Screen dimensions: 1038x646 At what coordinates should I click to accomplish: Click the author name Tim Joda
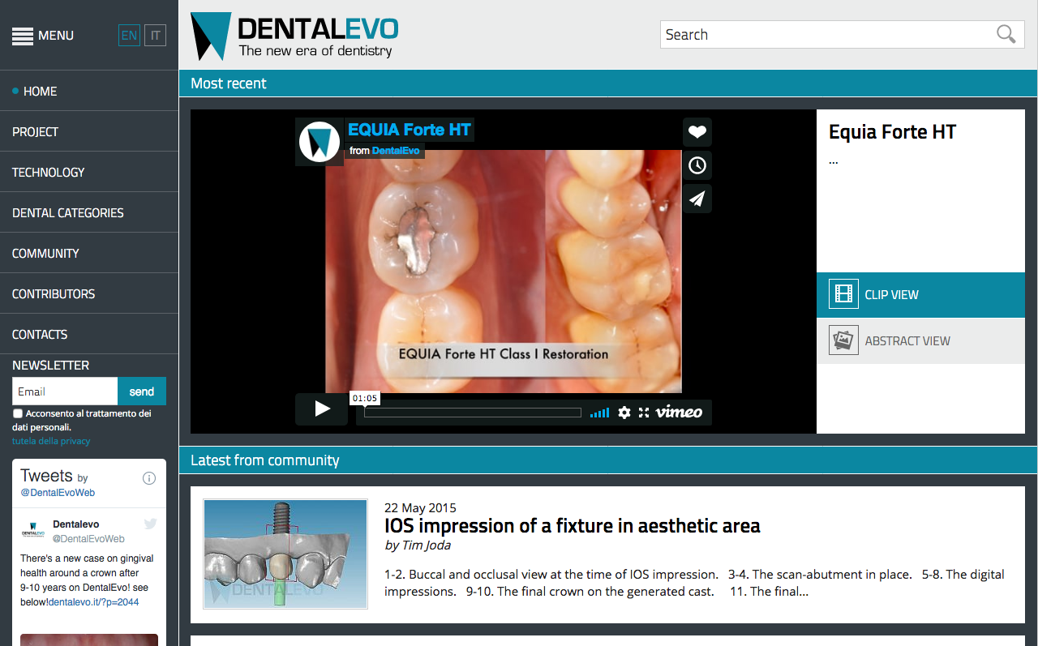click(427, 545)
